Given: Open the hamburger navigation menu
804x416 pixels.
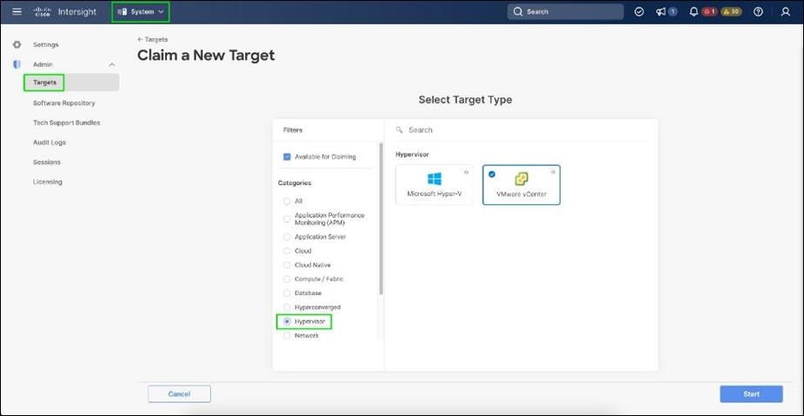Looking at the screenshot, I should click(x=17, y=11).
